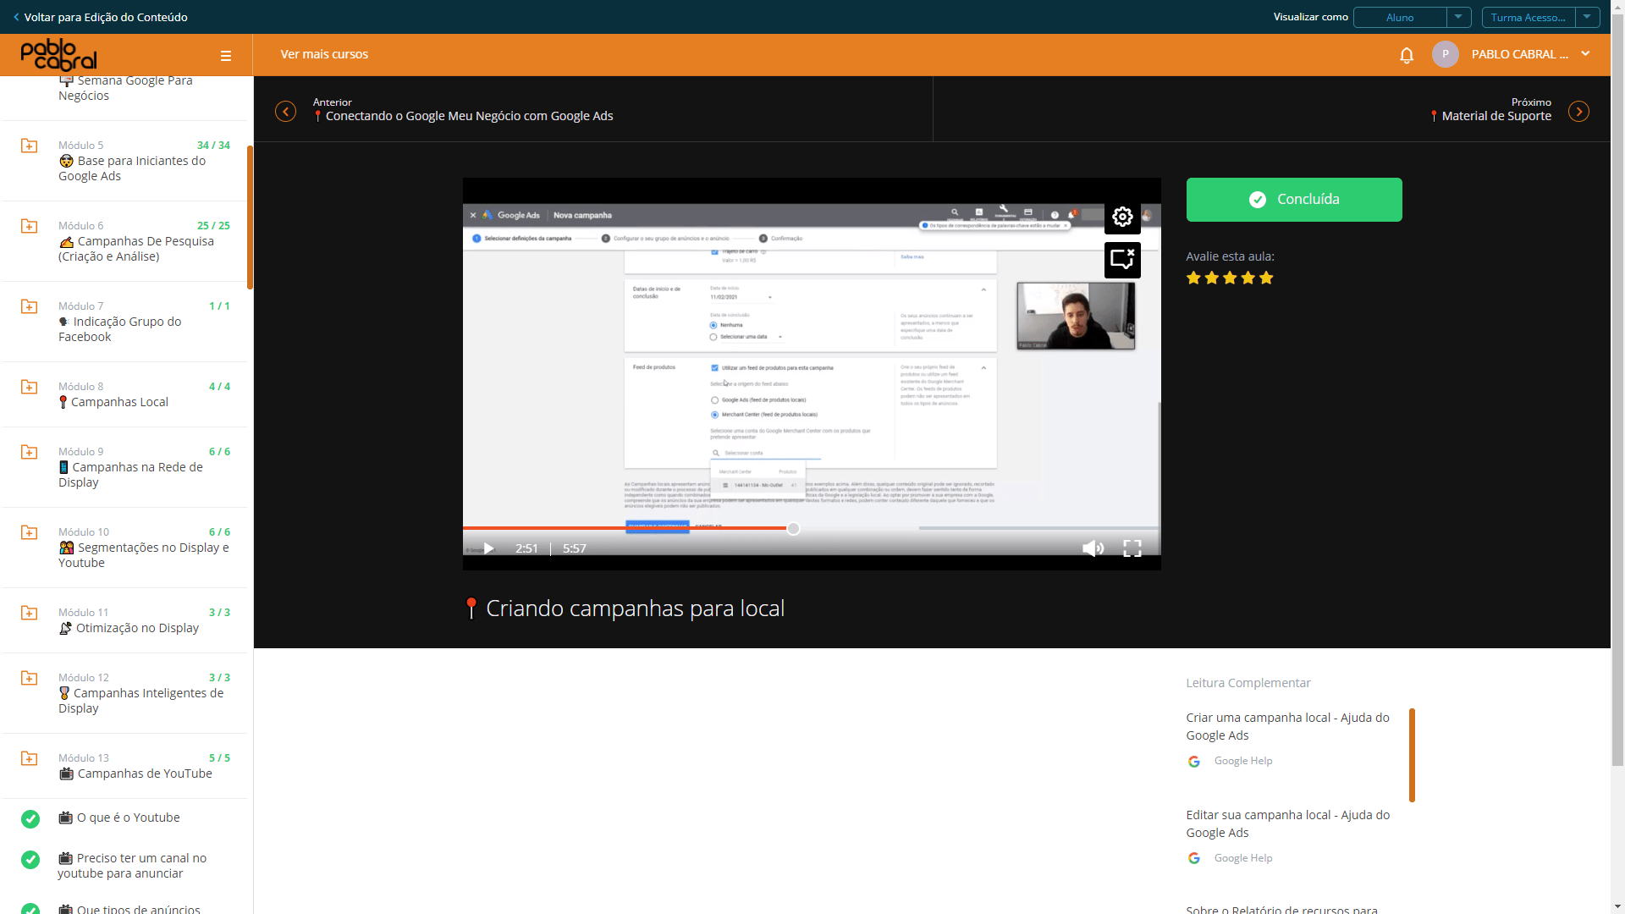Rate the lesson with the fifth star
Image resolution: width=1625 pixels, height=914 pixels.
click(x=1266, y=278)
